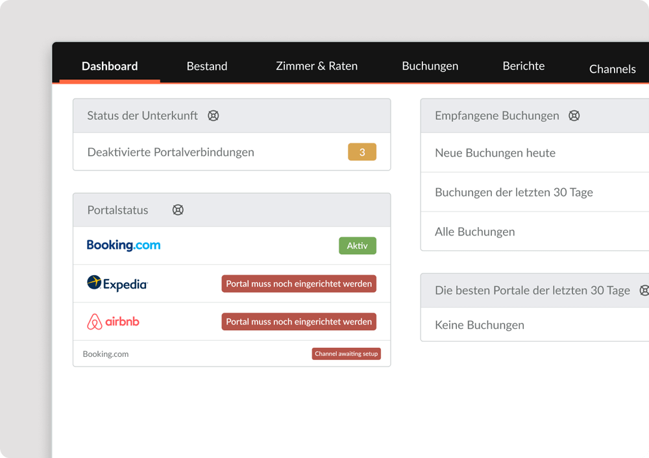Click help icon beside Status der Unterkunft
Viewport: 649px width, 458px height.
tap(213, 116)
